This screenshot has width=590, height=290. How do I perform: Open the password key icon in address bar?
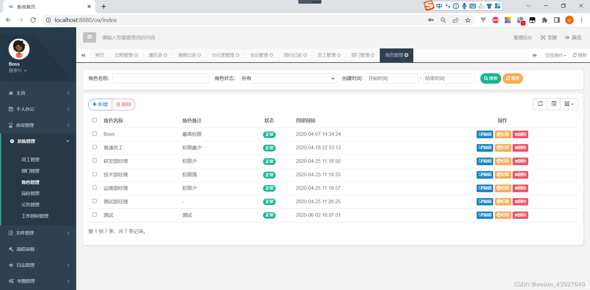pos(431,20)
